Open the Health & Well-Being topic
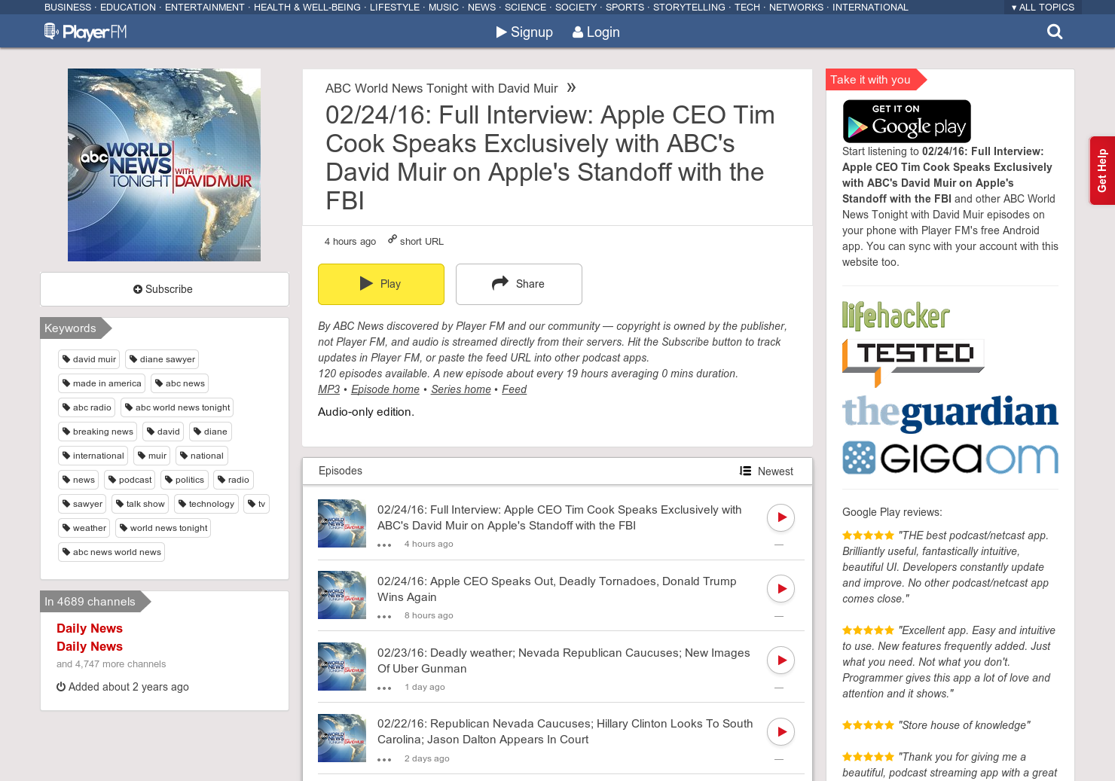The height and width of the screenshot is (781, 1115). (x=307, y=8)
